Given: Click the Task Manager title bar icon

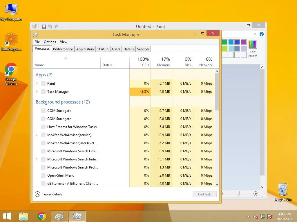Looking at the screenshot, I should coord(35,35).
